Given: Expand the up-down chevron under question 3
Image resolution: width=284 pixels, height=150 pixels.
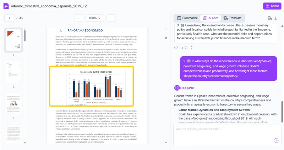Looking at the screenshot, I should pos(191,47).
